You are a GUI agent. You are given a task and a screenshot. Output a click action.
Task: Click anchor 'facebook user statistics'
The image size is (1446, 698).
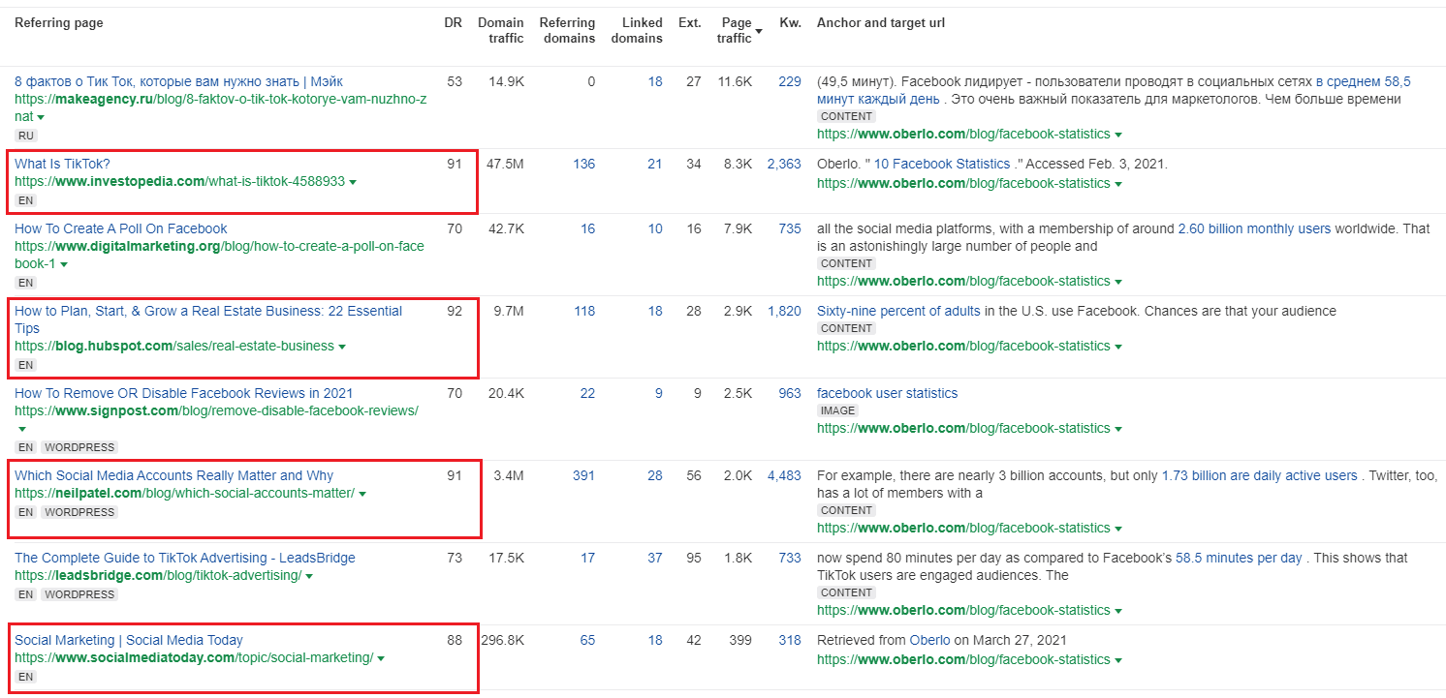pos(887,393)
